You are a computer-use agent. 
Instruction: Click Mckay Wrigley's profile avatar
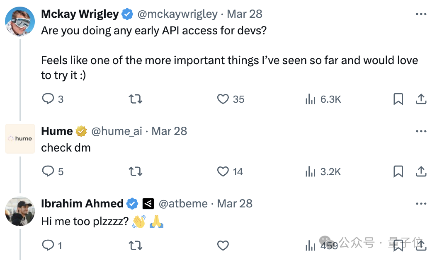(x=20, y=21)
